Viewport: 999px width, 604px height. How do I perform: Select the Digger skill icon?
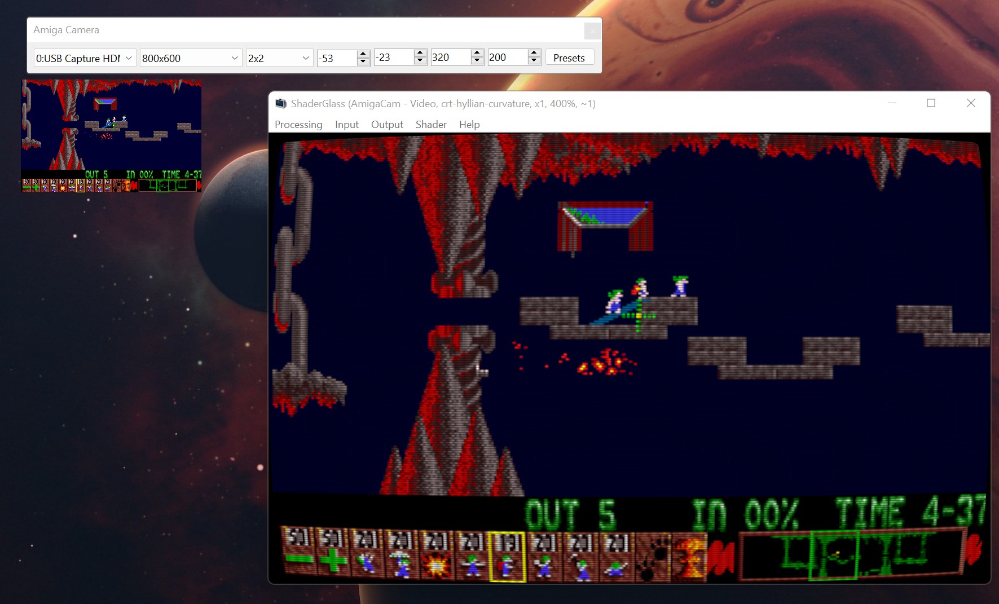tap(615, 557)
